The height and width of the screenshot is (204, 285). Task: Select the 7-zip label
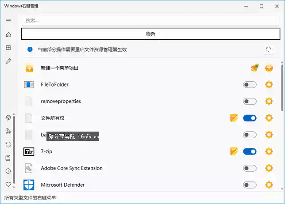point(46,151)
